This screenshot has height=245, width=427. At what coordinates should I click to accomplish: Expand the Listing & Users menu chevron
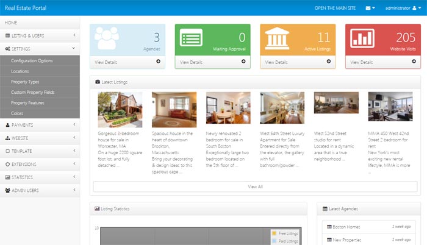click(74, 35)
